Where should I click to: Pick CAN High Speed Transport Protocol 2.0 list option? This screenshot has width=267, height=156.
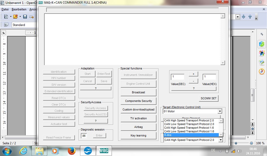(191, 121)
